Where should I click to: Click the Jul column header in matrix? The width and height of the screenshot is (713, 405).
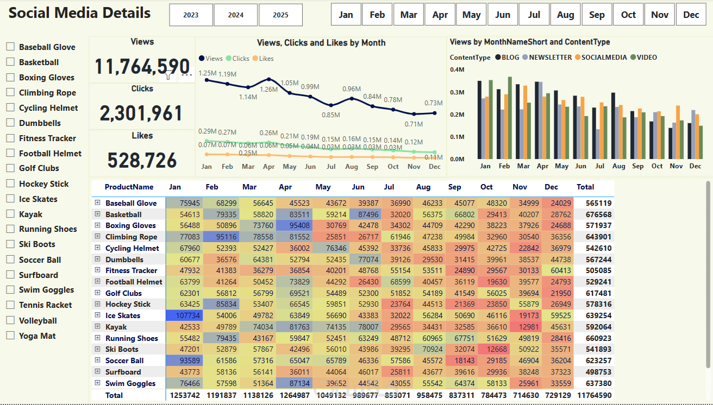pyautogui.click(x=389, y=187)
